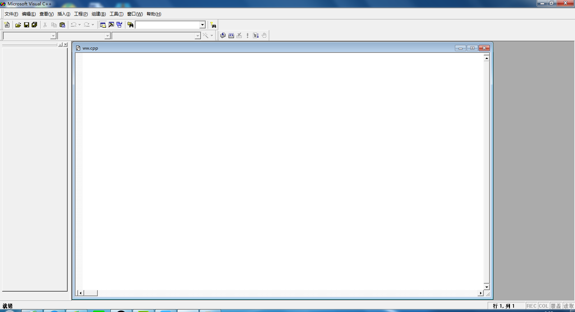Click the Go debug icon
The image size is (575, 312).
256,35
